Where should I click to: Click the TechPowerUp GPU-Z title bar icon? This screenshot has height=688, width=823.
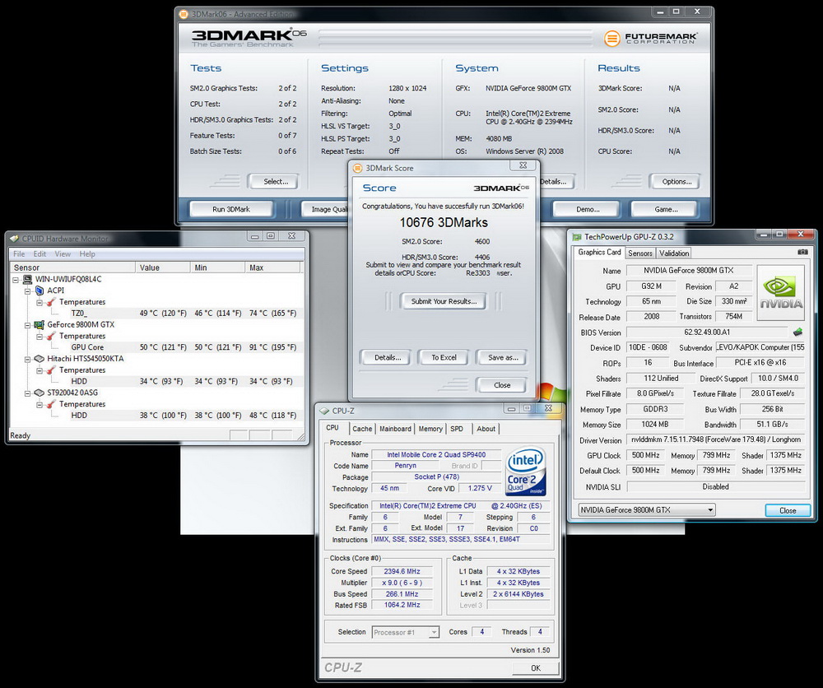[577, 237]
